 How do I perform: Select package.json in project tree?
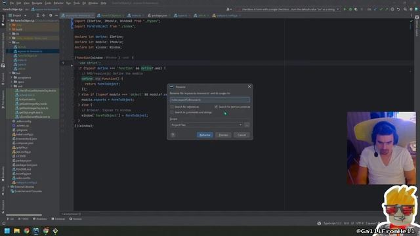22,161
